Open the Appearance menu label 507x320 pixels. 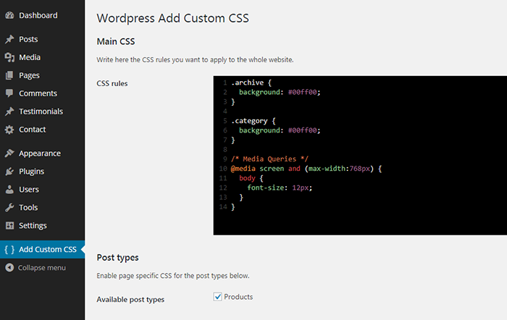pyautogui.click(x=40, y=153)
